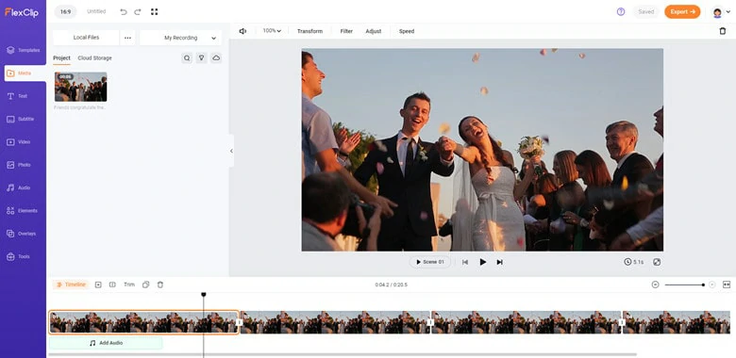The image size is (736, 358).
Task: Open the user avatar account menu
Action: 721,12
